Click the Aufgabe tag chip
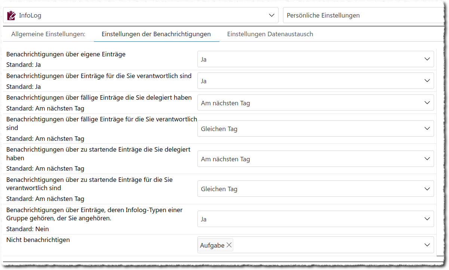449x270 pixels. (x=212, y=245)
